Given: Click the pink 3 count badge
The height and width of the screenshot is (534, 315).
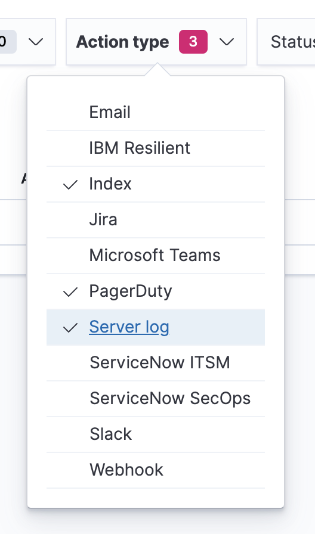Looking at the screenshot, I should point(193,42).
